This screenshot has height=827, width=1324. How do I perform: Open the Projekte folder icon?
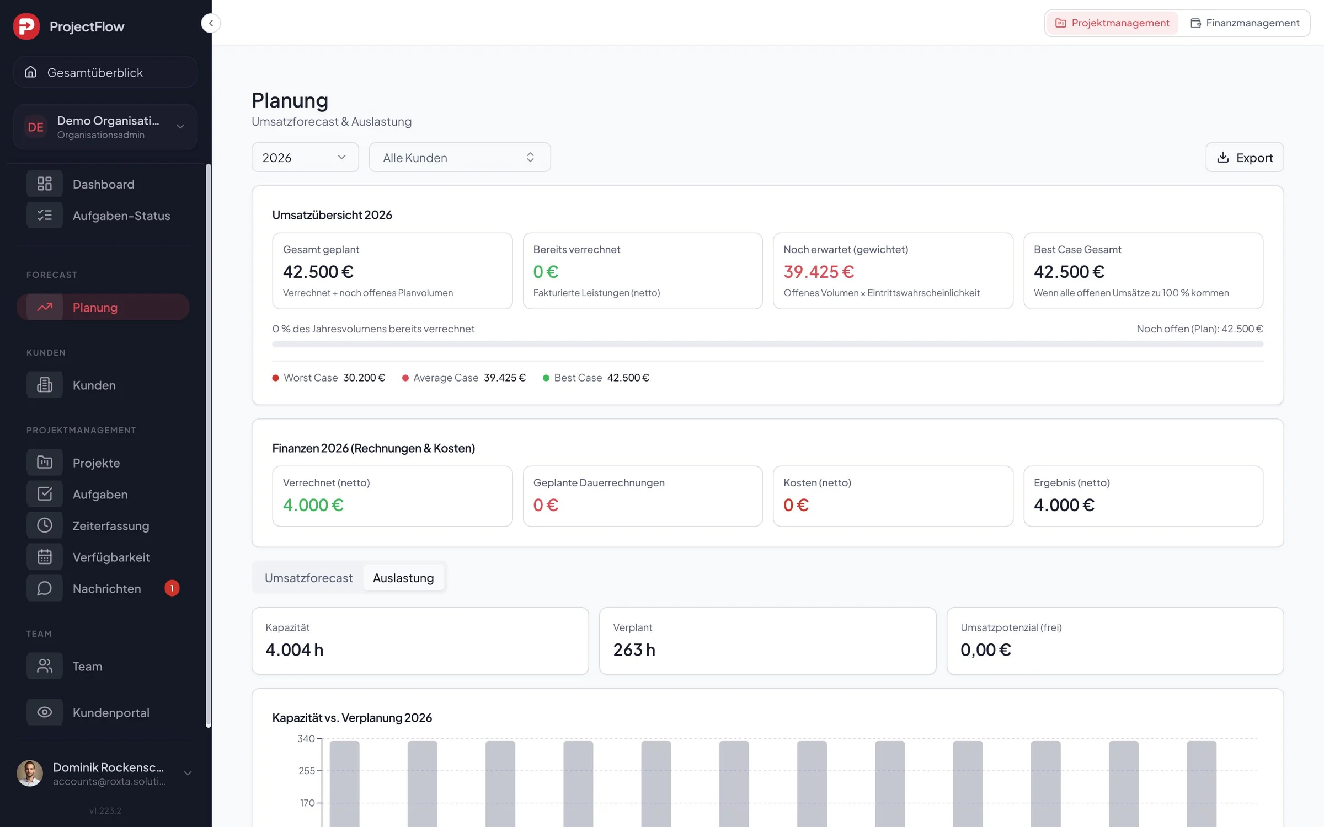click(45, 463)
